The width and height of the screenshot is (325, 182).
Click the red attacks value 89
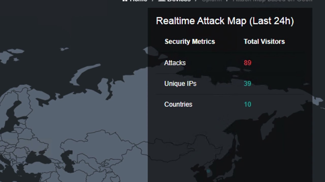(248, 63)
